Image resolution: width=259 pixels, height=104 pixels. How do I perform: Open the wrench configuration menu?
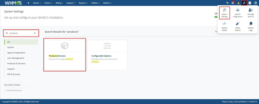tap(244, 3)
